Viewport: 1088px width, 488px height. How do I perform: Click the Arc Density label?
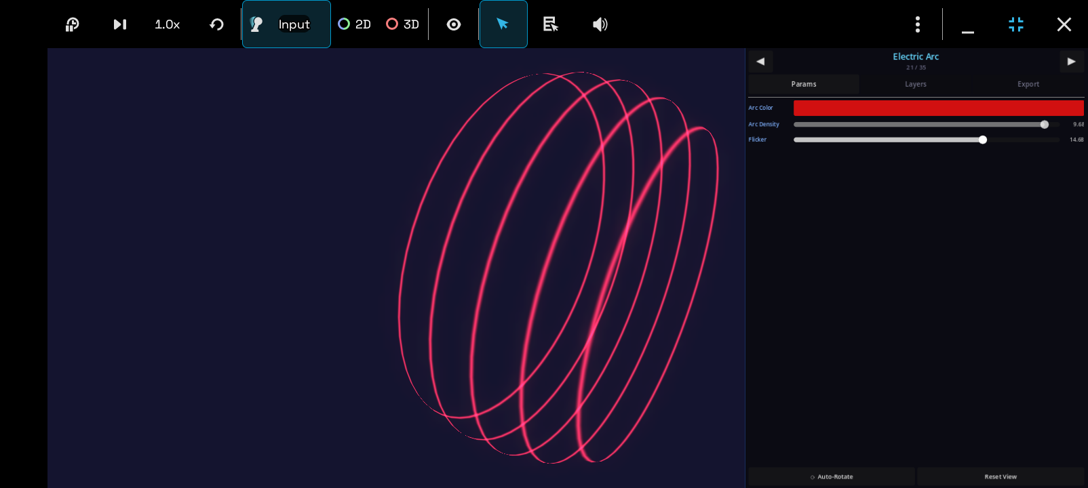tap(764, 124)
